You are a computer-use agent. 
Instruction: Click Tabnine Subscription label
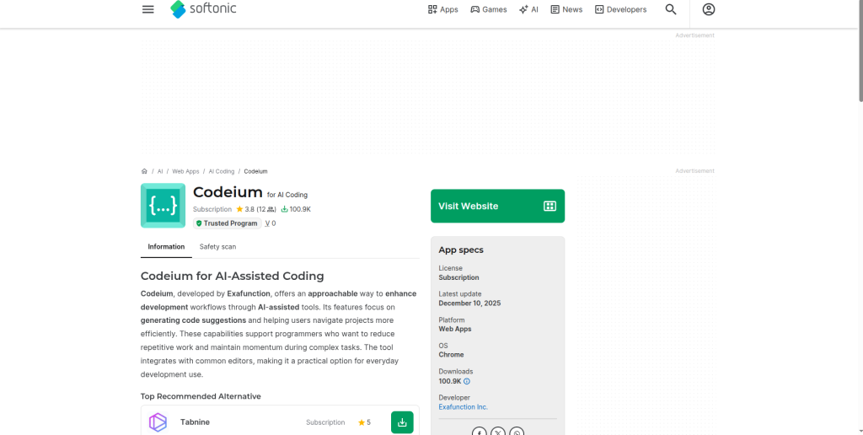(325, 422)
